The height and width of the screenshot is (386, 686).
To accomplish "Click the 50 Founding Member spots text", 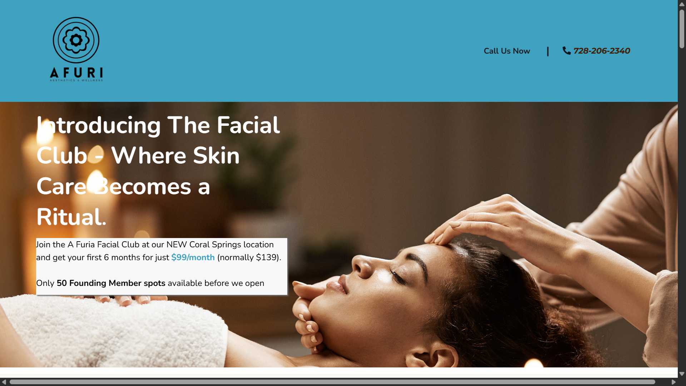I will tap(111, 283).
